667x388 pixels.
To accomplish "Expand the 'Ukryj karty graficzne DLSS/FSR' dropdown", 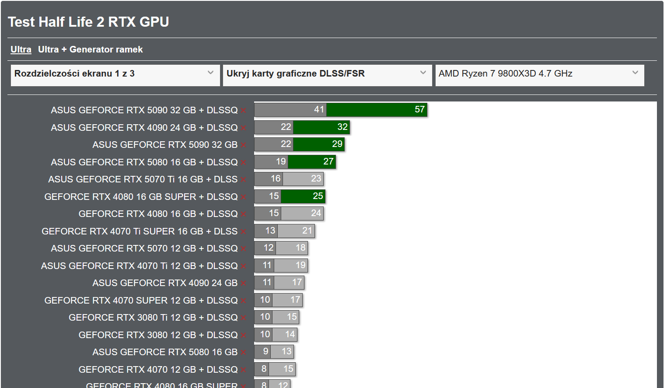I will [327, 74].
